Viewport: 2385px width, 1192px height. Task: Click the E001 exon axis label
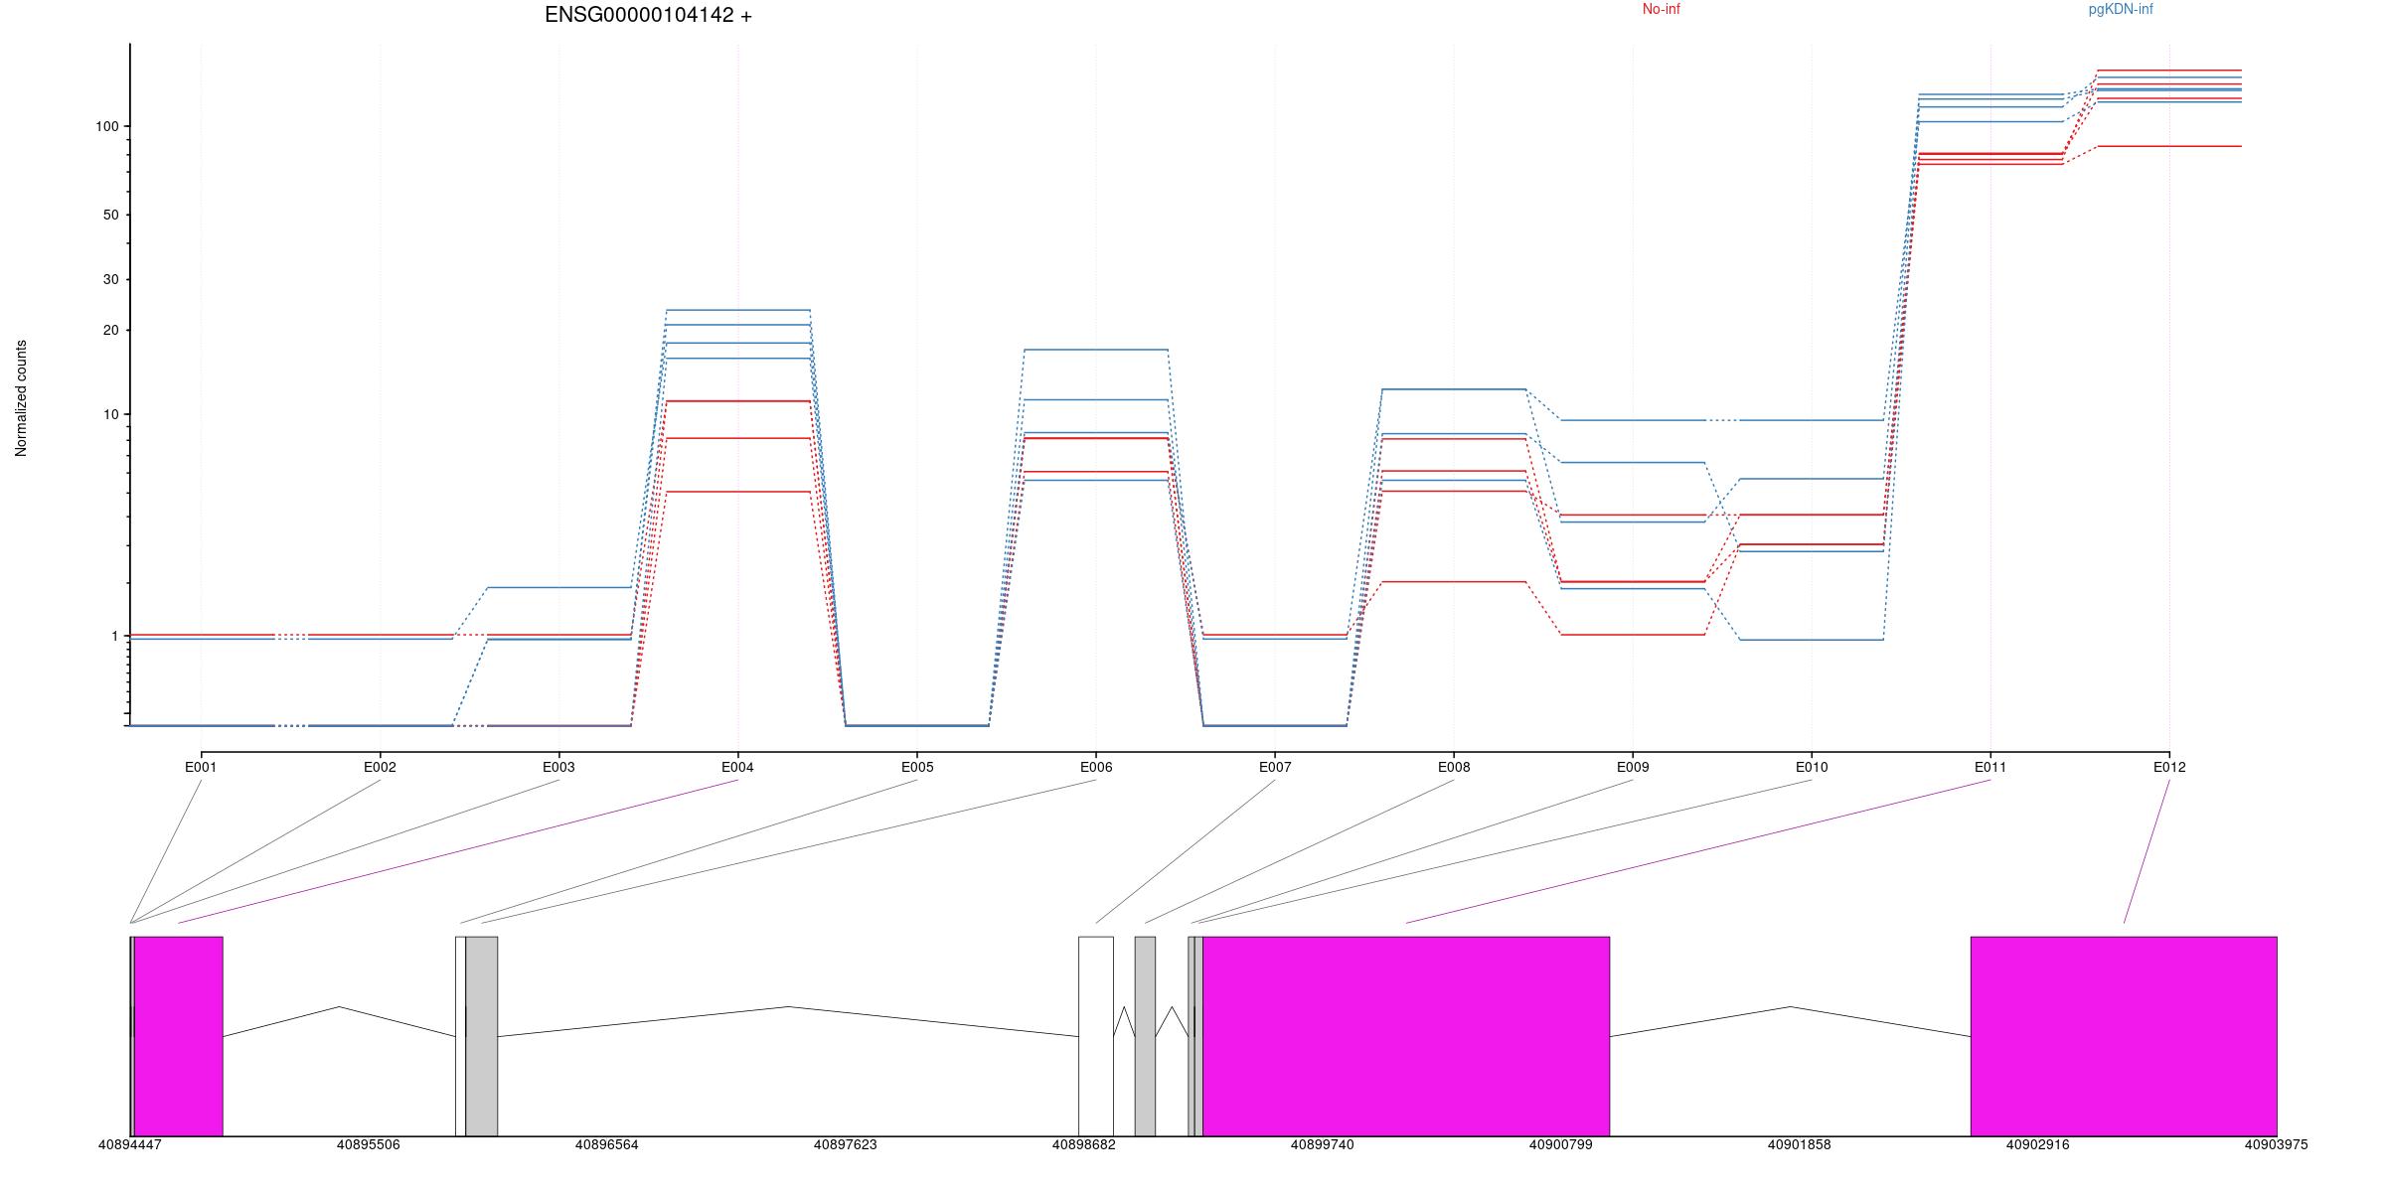pos(201,767)
